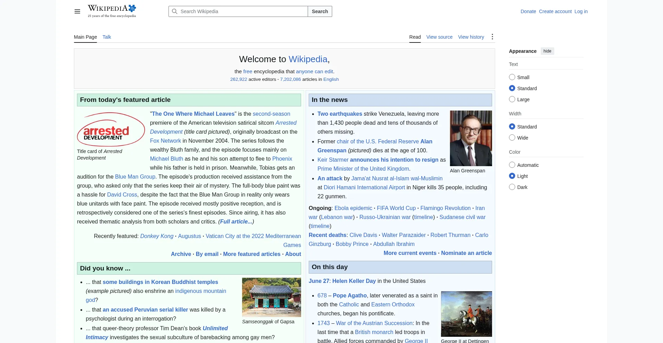The width and height of the screenshot is (663, 343).
Task: Select Dark color mode
Action: pos(512,187)
